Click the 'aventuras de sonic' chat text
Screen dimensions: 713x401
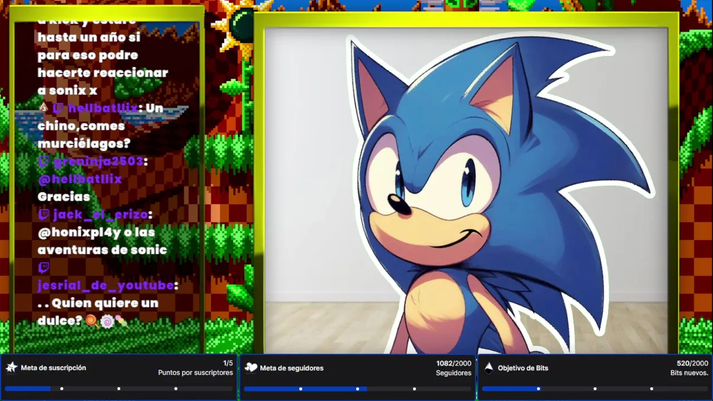point(102,250)
